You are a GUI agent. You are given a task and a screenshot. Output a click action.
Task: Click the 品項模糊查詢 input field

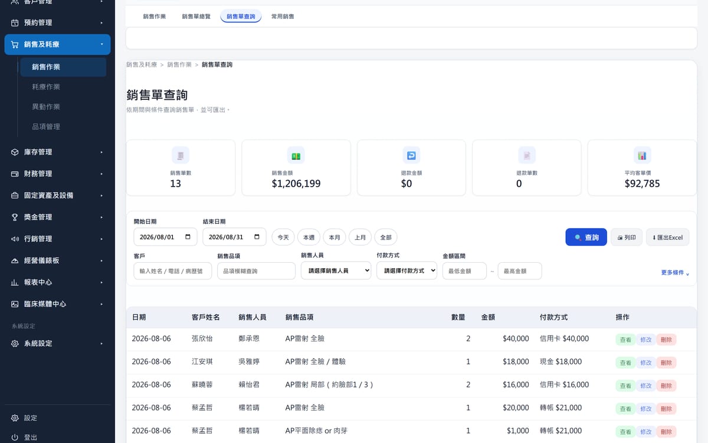(256, 271)
